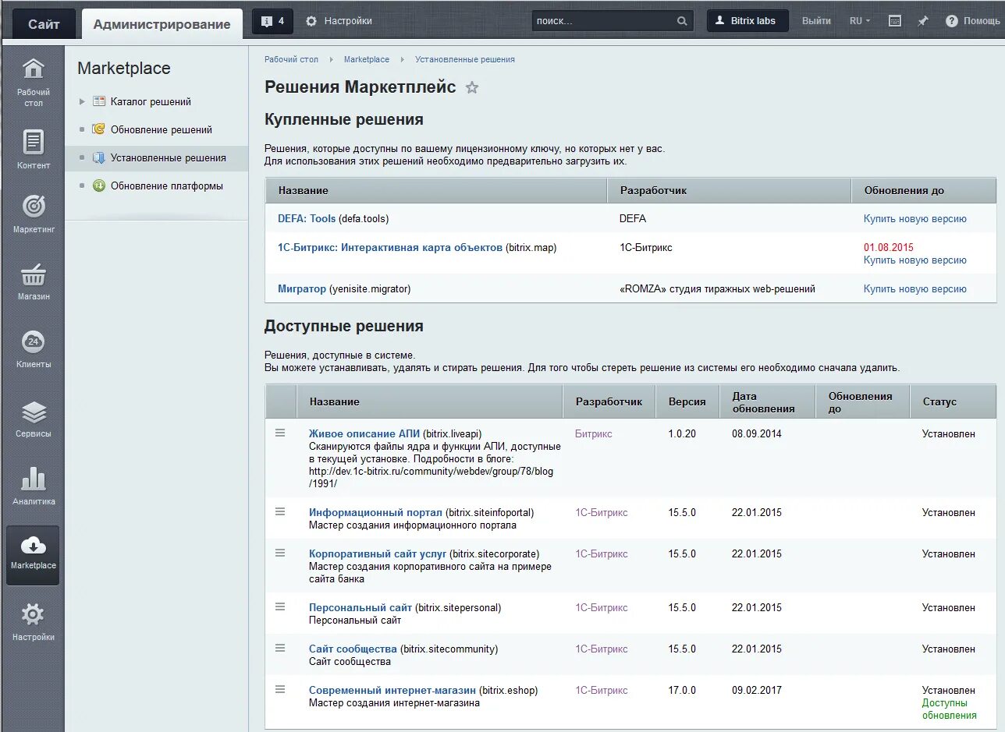This screenshot has height=732, width=1005.
Task: Expand the Каталог решений tree node
Action: pos(82,101)
